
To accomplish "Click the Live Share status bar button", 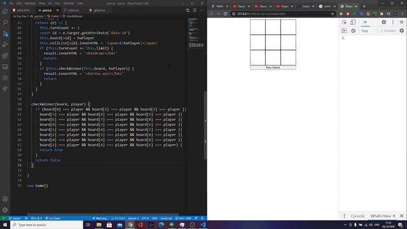I will [x=53, y=218].
